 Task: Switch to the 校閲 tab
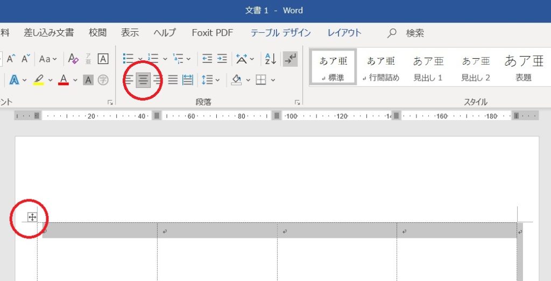click(x=97, y=33)
